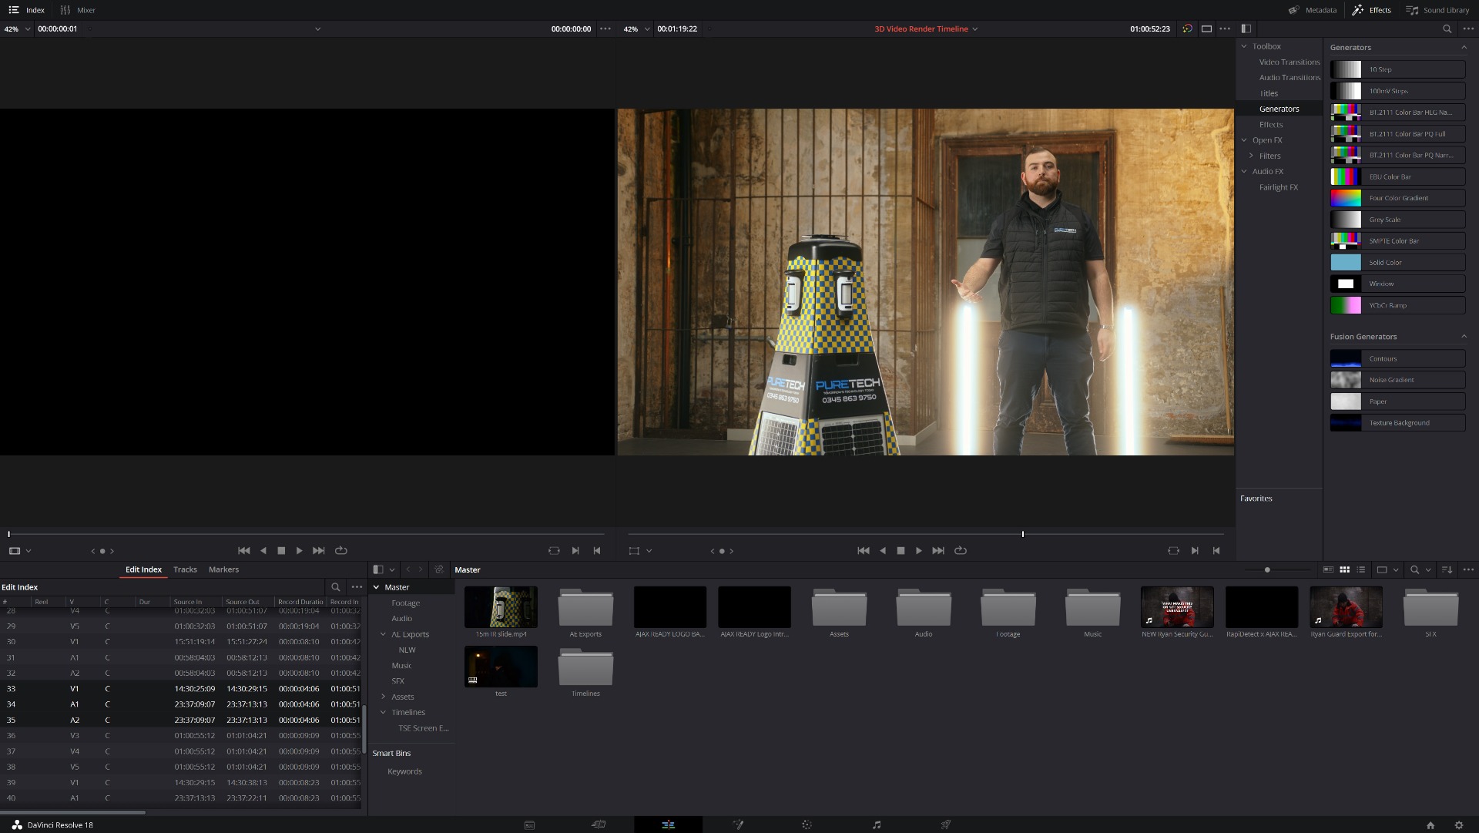Set Mark Out on source viewer
The image size is (1479, 833).
pyautogui.click(x=597, y=550)
